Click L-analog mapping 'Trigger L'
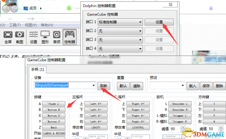The height and width of the screenshot is (139, 226). pos(180,115)
